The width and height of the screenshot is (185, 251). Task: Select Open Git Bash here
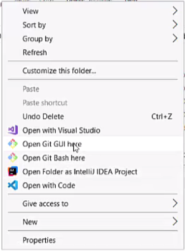click(x=93, y=158)
